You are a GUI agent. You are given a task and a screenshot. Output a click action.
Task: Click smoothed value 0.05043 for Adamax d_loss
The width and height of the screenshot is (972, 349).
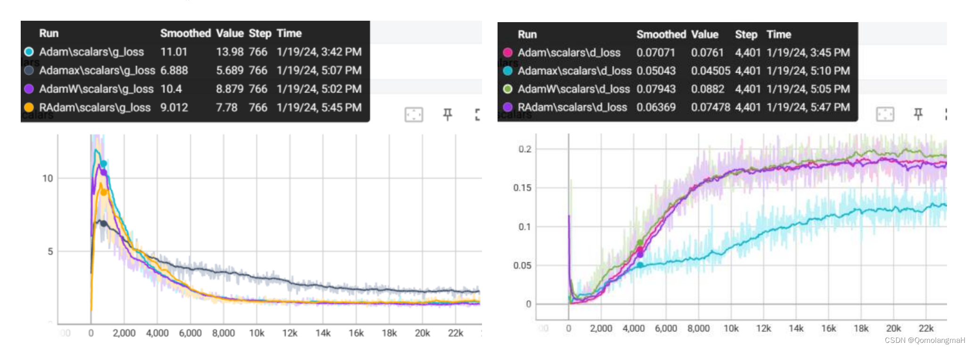point(656,71)
